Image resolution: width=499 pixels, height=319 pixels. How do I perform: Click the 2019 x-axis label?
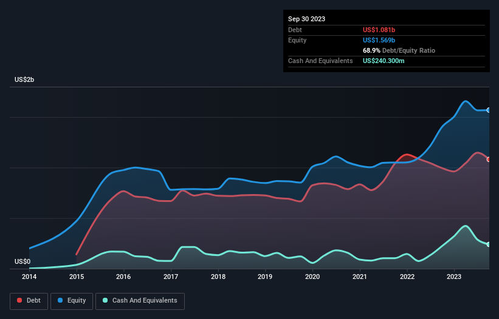(265, 277)
